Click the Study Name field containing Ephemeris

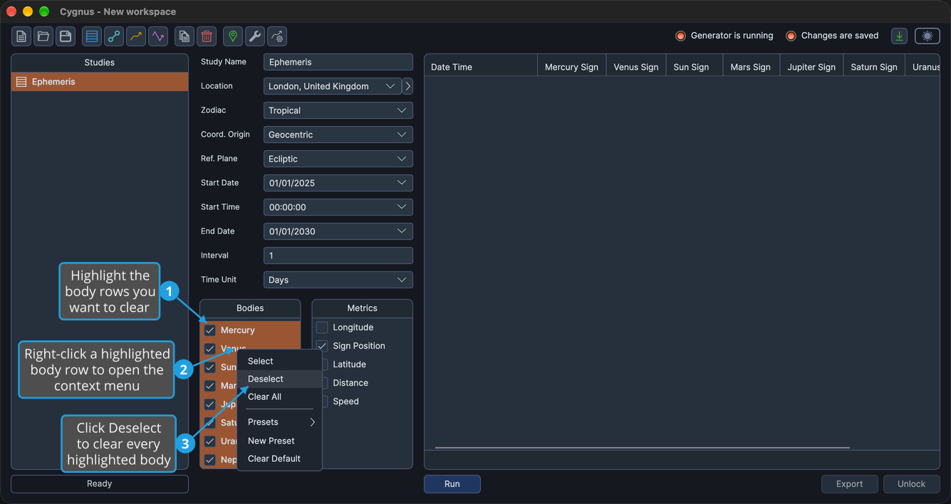click(338, 62)
